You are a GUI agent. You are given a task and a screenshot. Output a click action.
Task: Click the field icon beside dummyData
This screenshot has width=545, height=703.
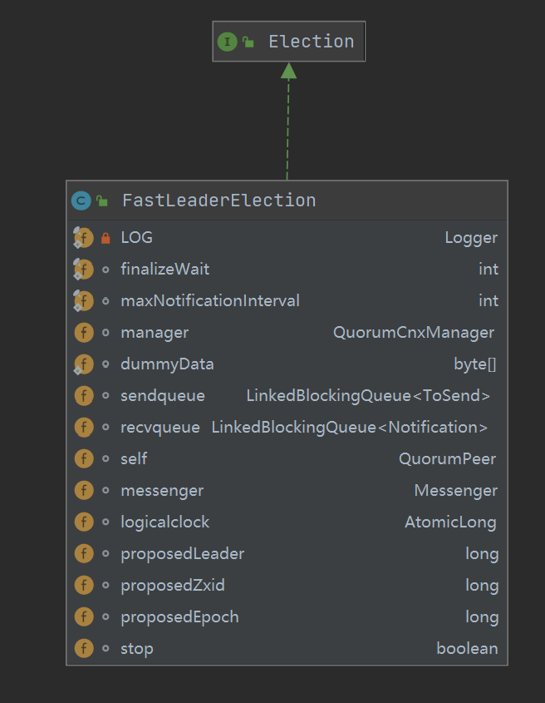click(x=83, y=364)
